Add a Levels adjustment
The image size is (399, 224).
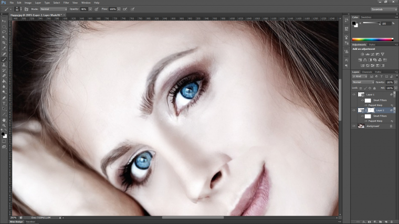(x=367, y=54)
